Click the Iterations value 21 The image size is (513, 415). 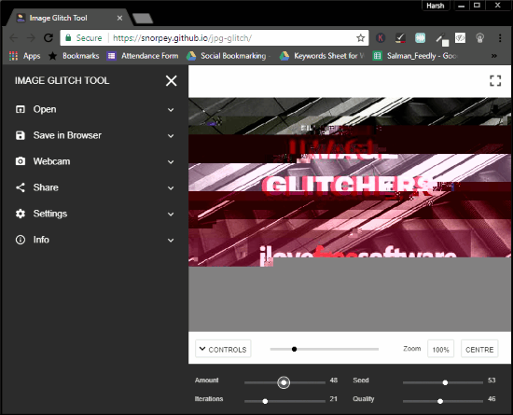[x=333, y=398]
